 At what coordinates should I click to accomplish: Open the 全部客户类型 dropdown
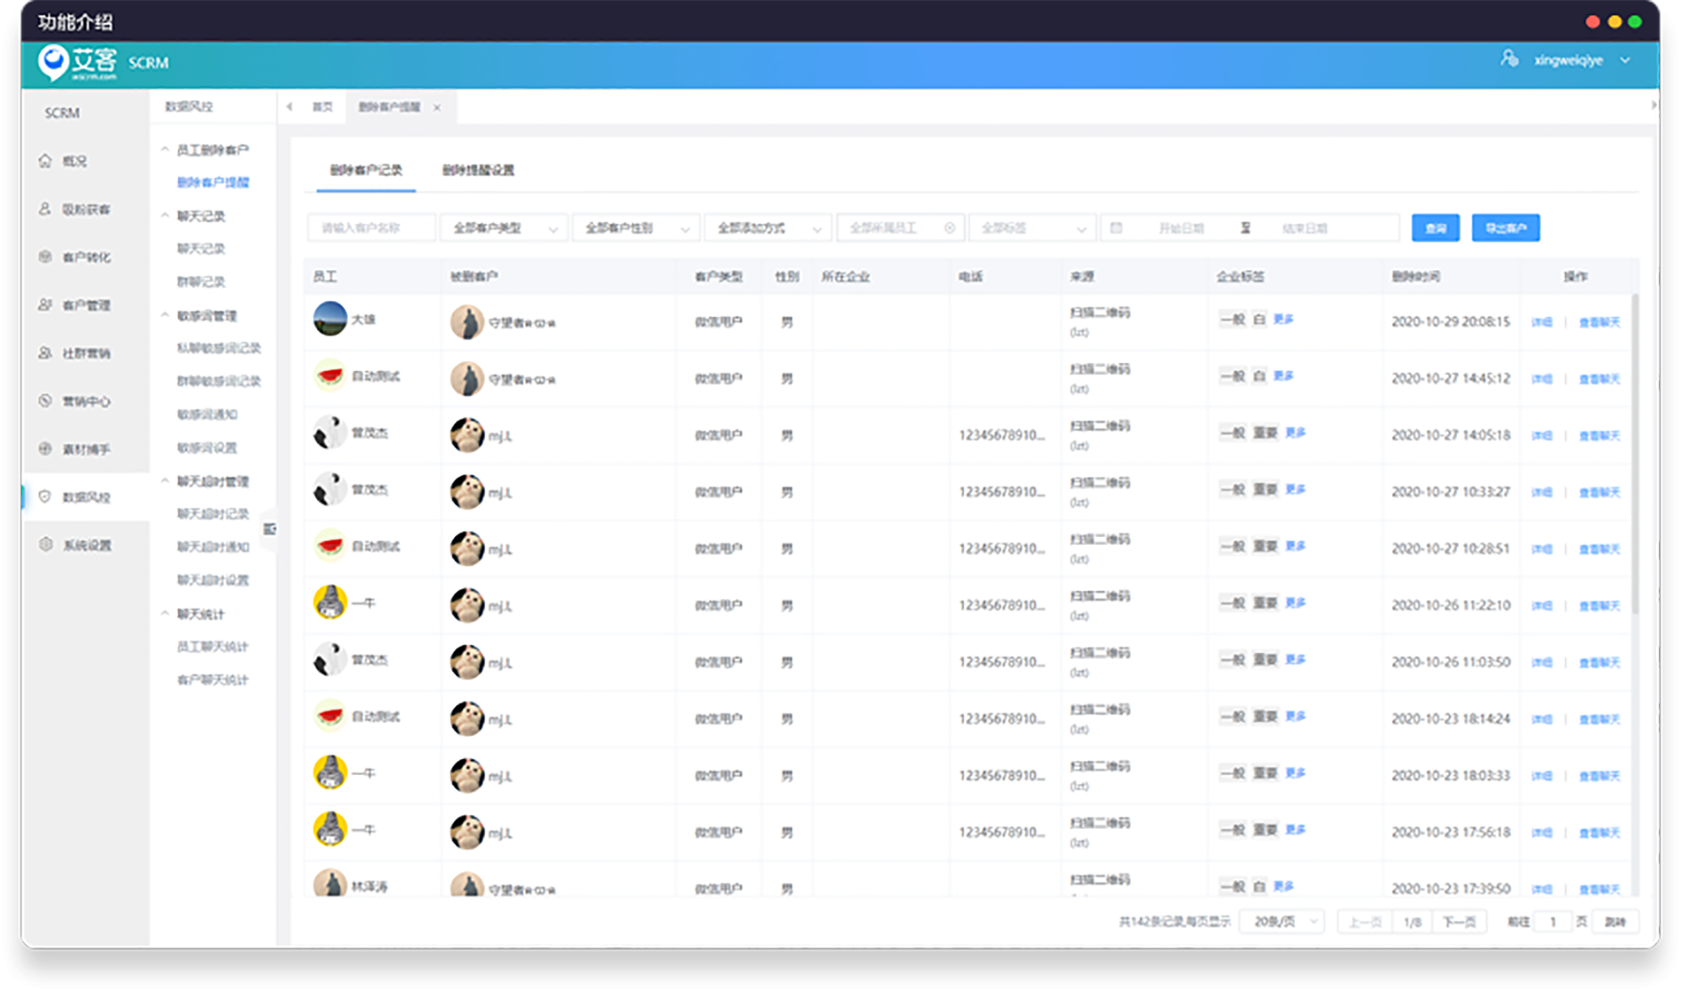pos(503,228)
